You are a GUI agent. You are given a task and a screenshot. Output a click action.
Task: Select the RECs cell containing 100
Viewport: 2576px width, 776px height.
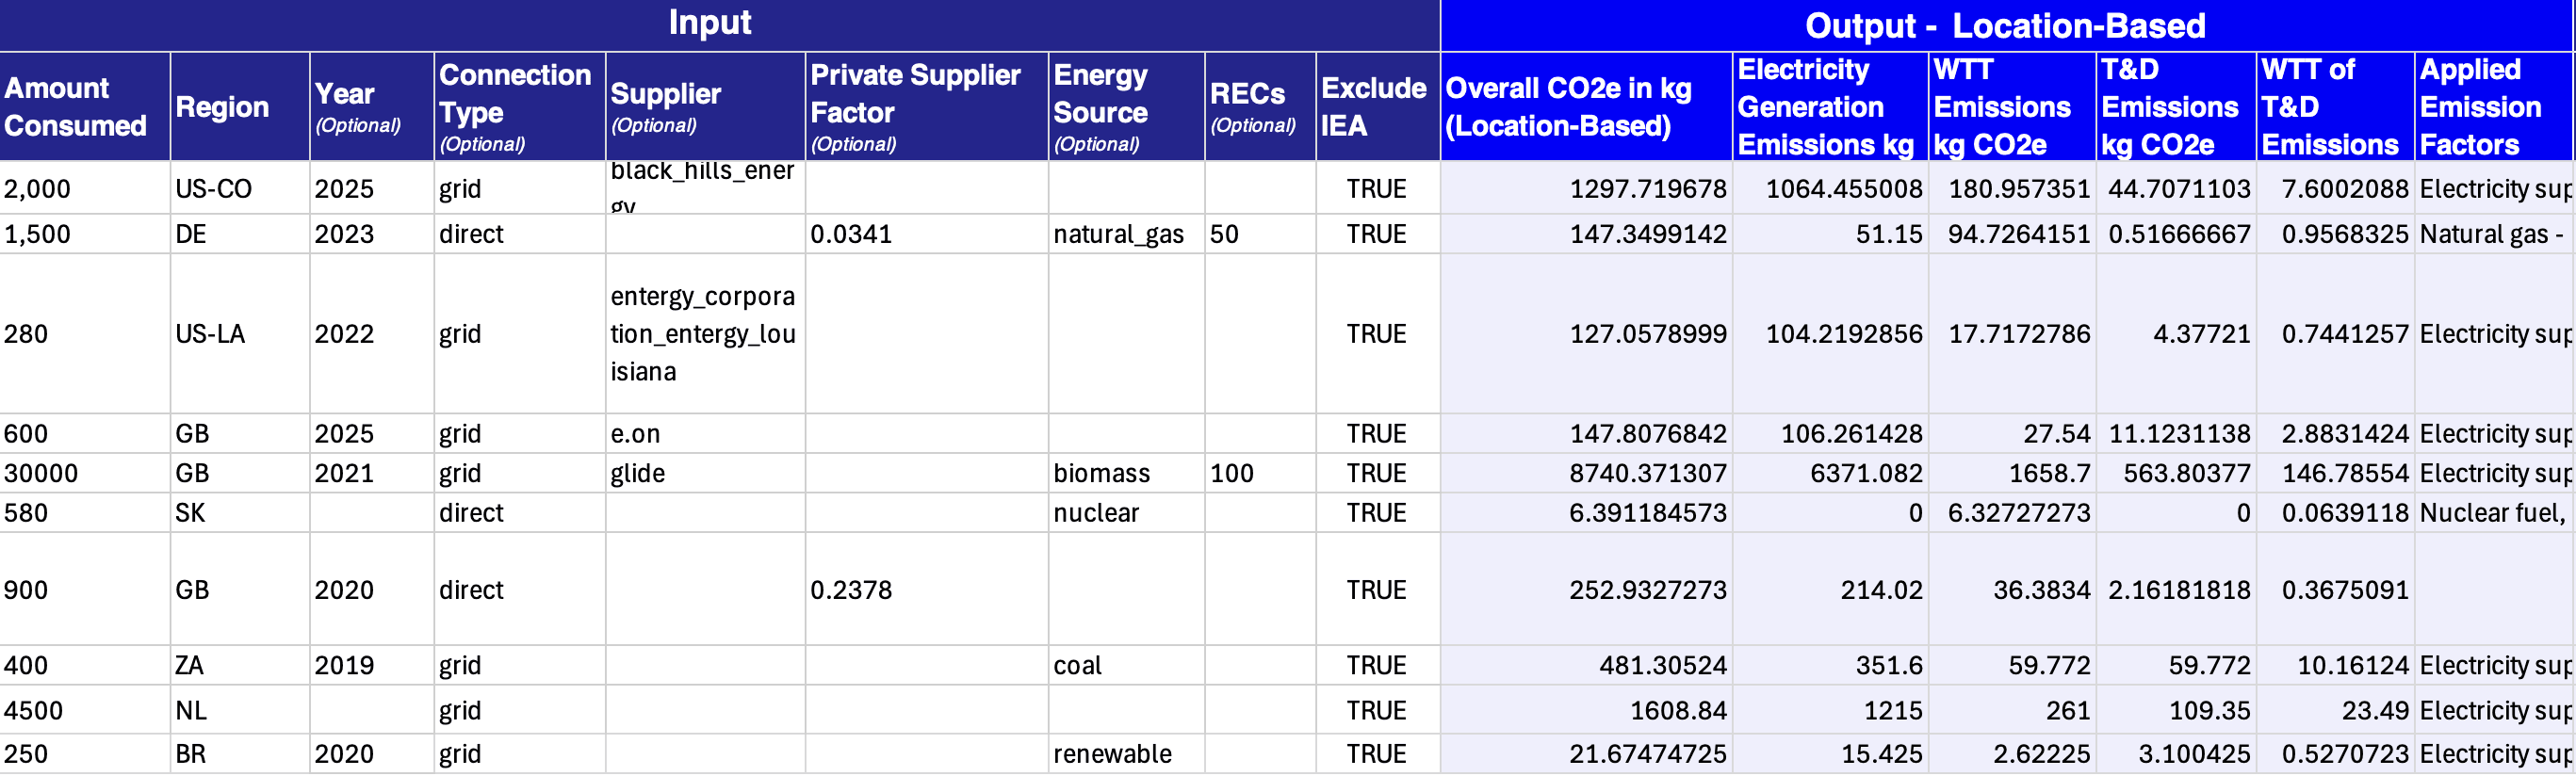point(1232,473)
